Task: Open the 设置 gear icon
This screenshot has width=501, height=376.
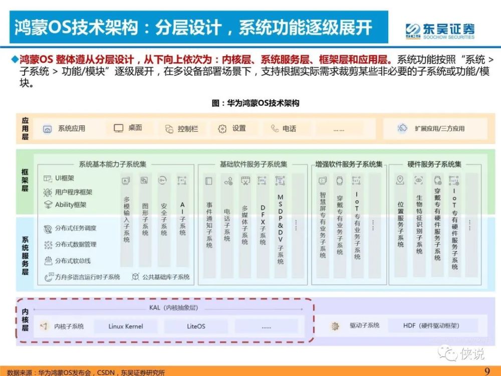Action: click(222, 129)
